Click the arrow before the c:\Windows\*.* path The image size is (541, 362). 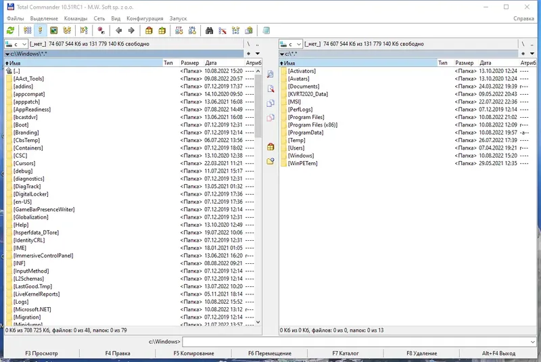click(7, 54)
